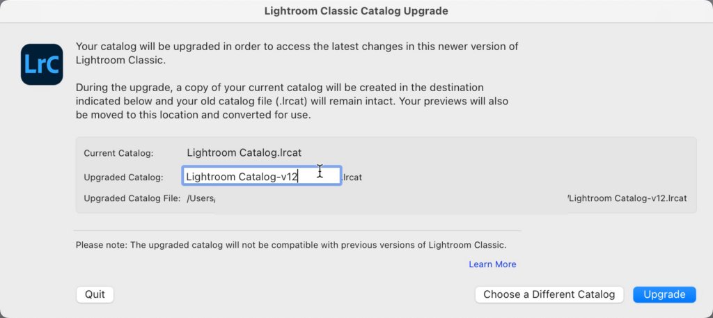Click the Quit button
The image size is (713, 318).
[95, 294]
